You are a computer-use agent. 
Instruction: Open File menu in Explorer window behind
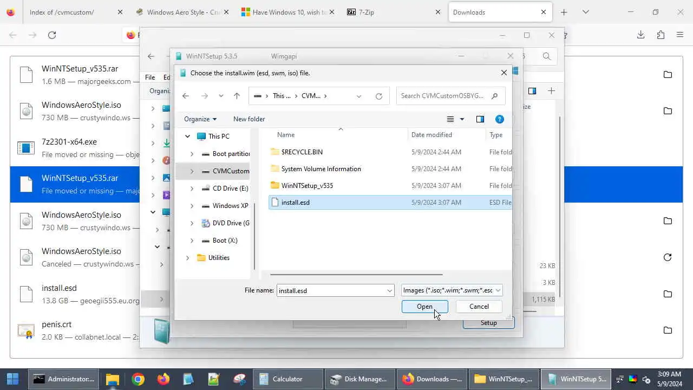(150, 77)
